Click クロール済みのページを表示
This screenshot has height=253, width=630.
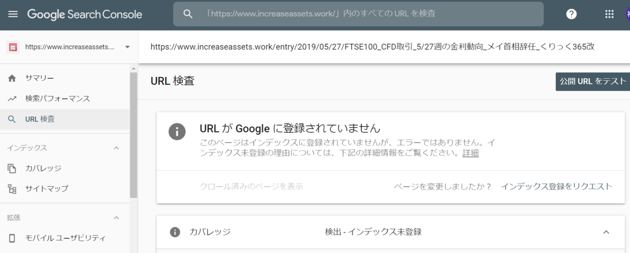[x=251, y=186]
